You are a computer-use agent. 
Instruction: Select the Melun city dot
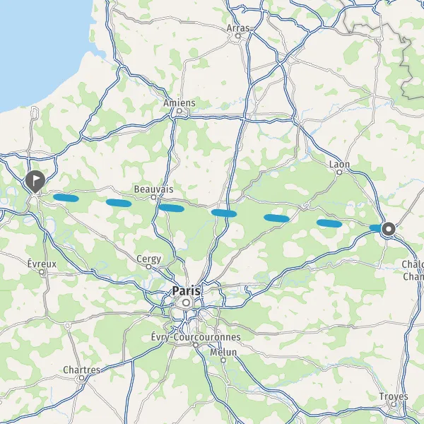223,360
